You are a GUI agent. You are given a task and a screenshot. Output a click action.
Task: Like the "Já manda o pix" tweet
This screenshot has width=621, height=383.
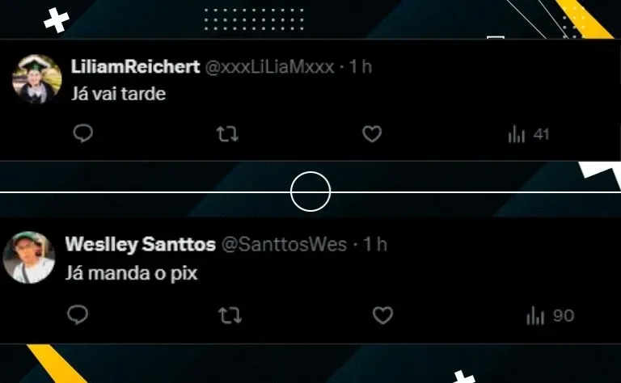[x=382, y=315]
